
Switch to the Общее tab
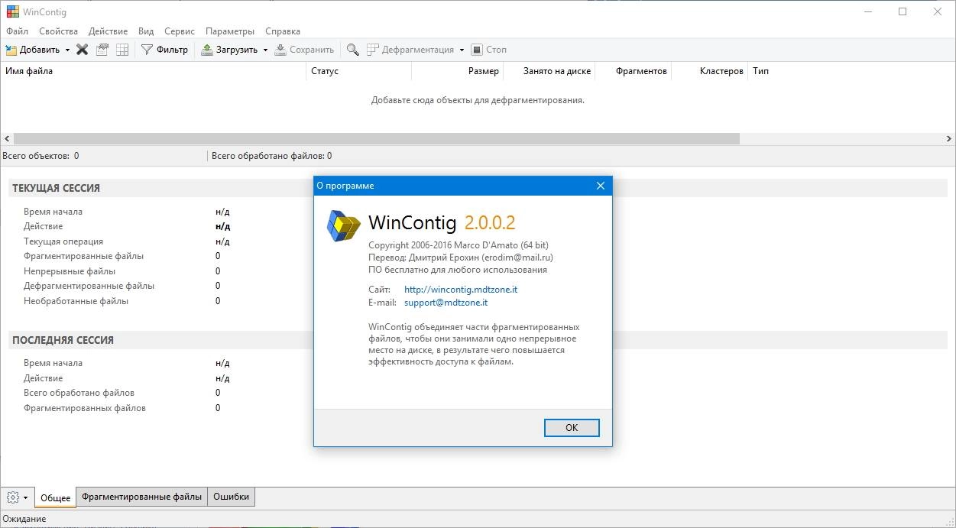(x=55, y=497)
